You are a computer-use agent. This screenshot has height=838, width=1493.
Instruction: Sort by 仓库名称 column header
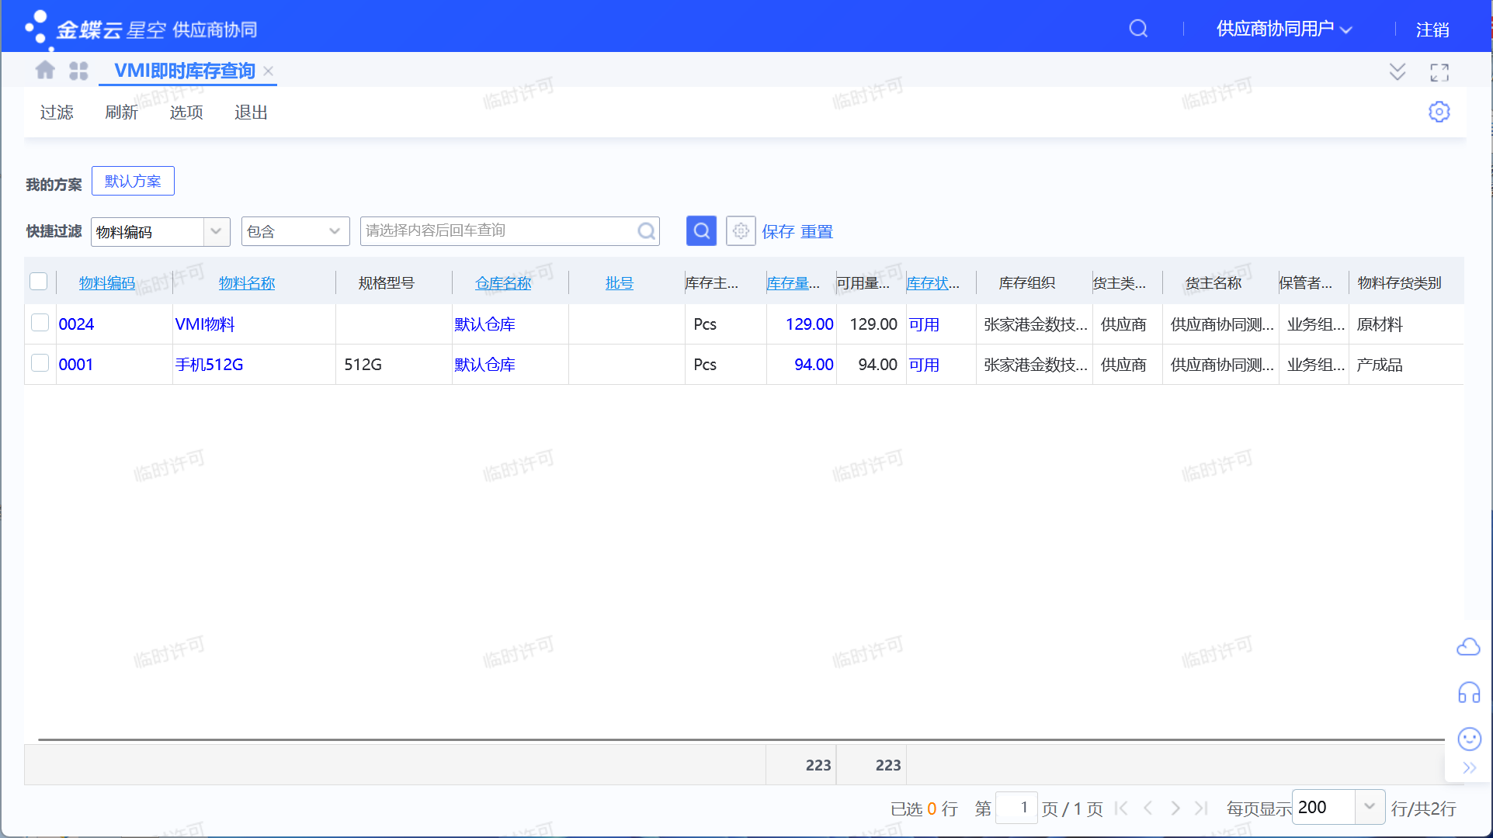click(x=503, y=283)
